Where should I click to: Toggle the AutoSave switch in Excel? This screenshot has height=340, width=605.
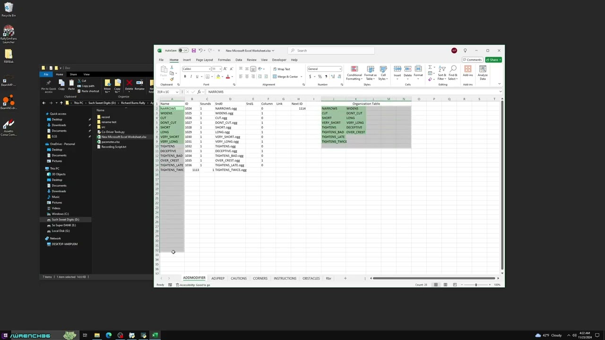point(183,51)
